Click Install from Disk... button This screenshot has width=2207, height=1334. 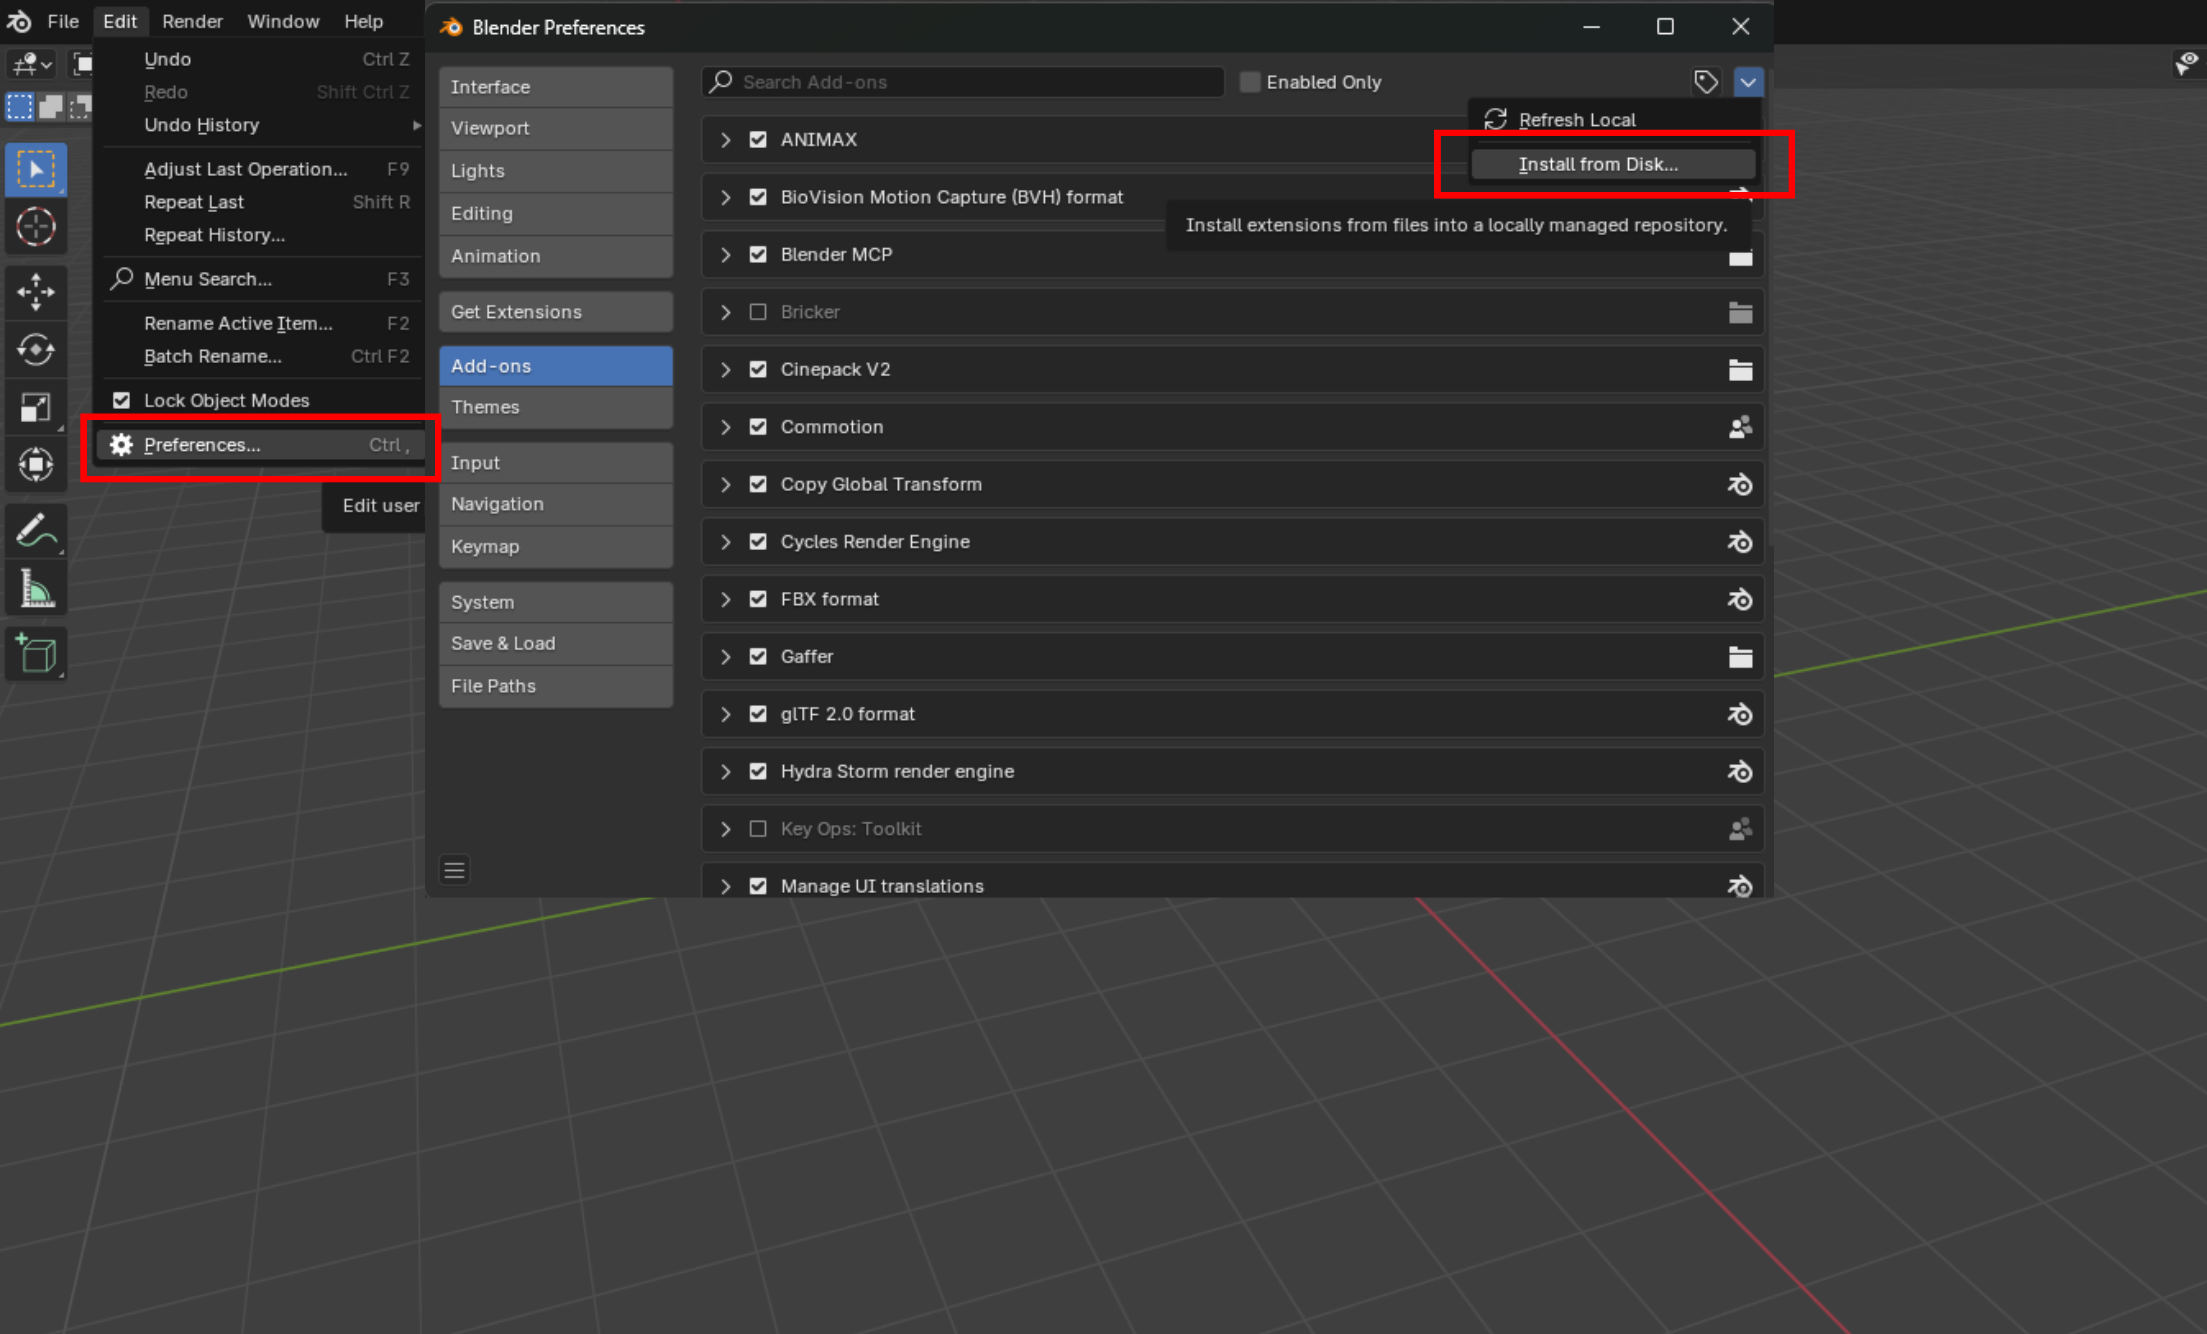pyautogui.click(x=1613, y=164)
